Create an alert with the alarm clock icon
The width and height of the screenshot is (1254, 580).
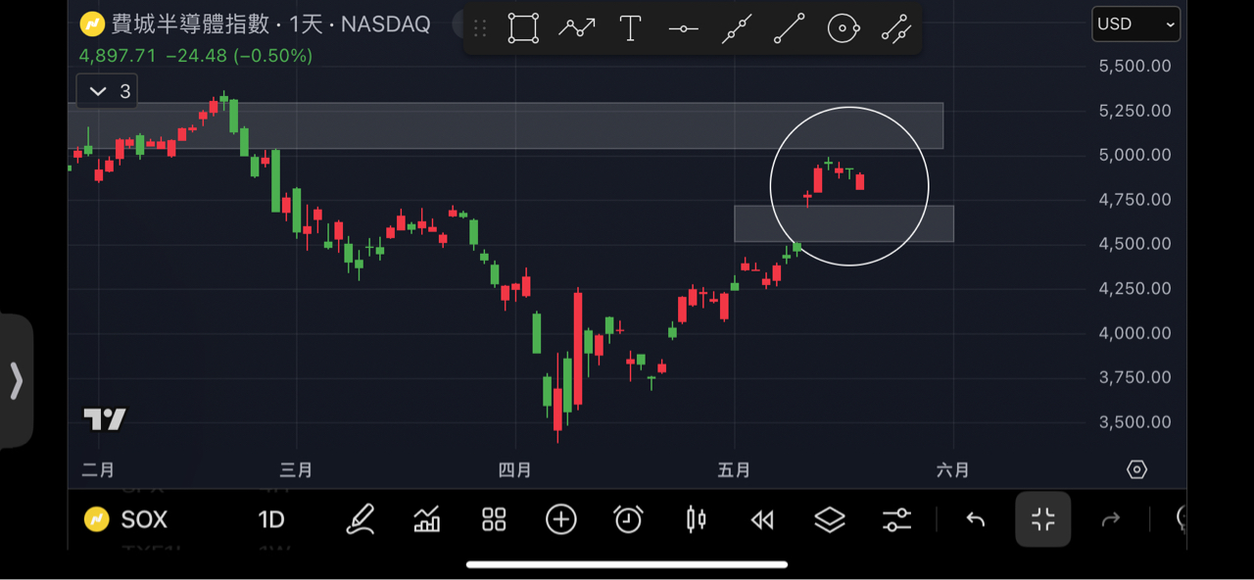(628, 519)
